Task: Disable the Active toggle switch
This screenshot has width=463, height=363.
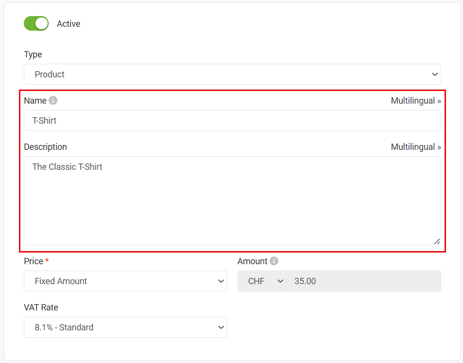Action: click(x=36, y=23)
